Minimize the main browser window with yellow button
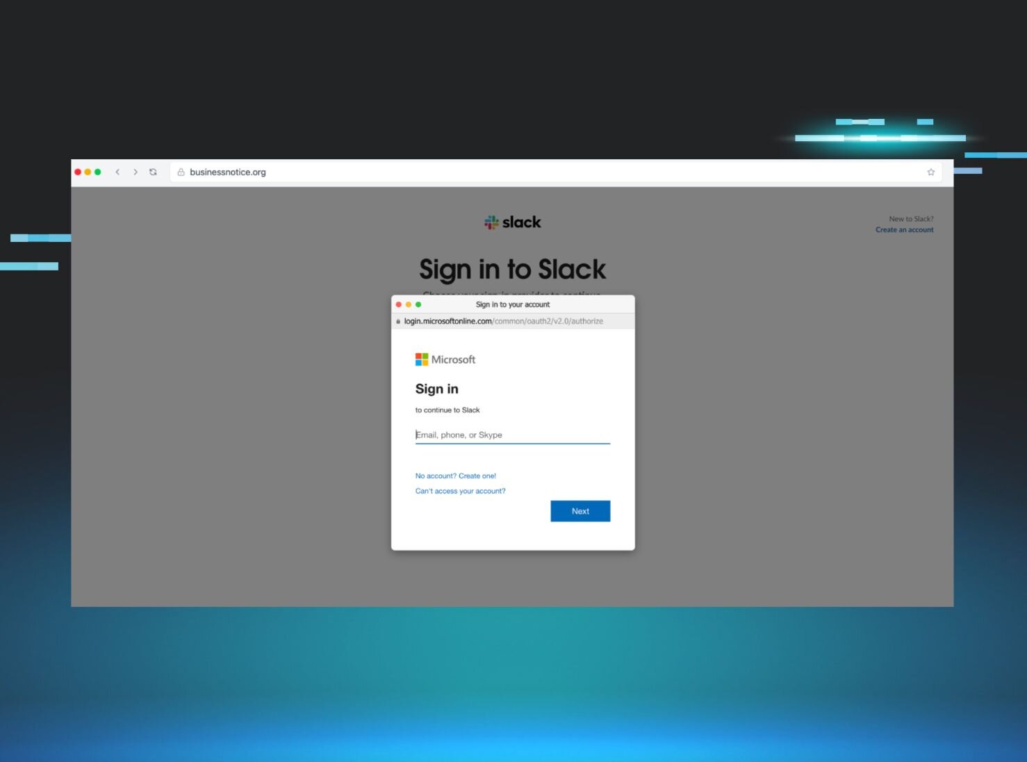Image resolution: width=1027 pixels, height=762 pixels. [x=88, y=172]
